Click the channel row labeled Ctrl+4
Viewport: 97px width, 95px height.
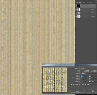[x=85, y=9]
